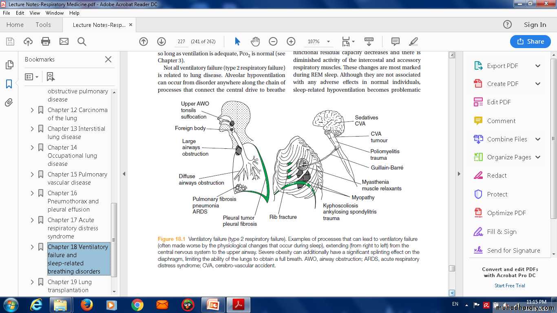Click the Send file by email icon
This screenshot has width=557, height=313.
point(64,41)
